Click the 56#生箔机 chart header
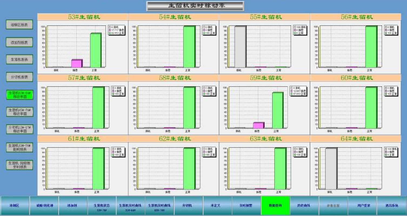 tap(355, 17)
